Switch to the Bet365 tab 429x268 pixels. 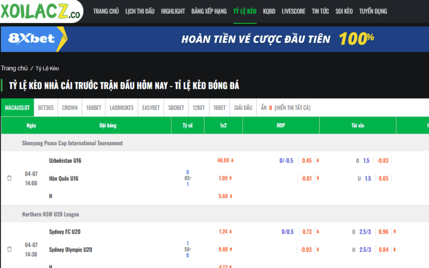click(x=46, y=108)
